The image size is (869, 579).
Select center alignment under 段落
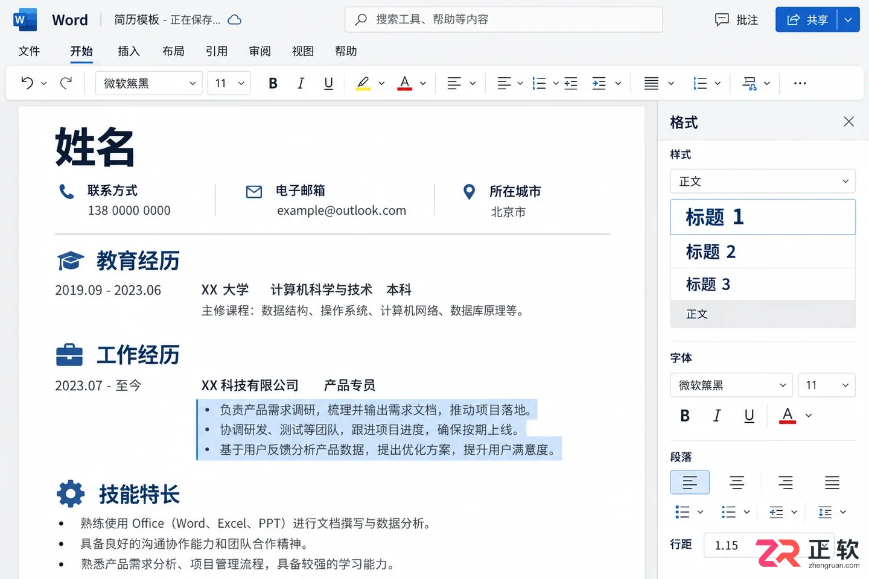pos(737,482)
